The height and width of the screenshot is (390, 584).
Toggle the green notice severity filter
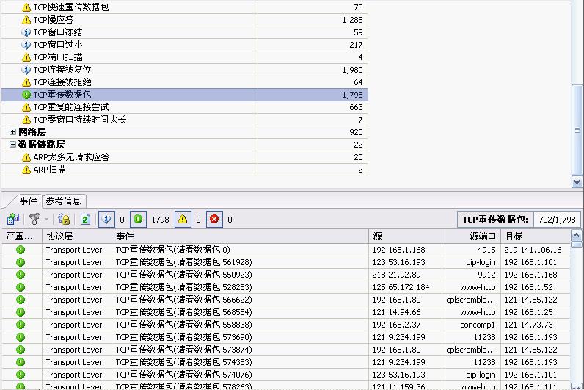[138, 219]
